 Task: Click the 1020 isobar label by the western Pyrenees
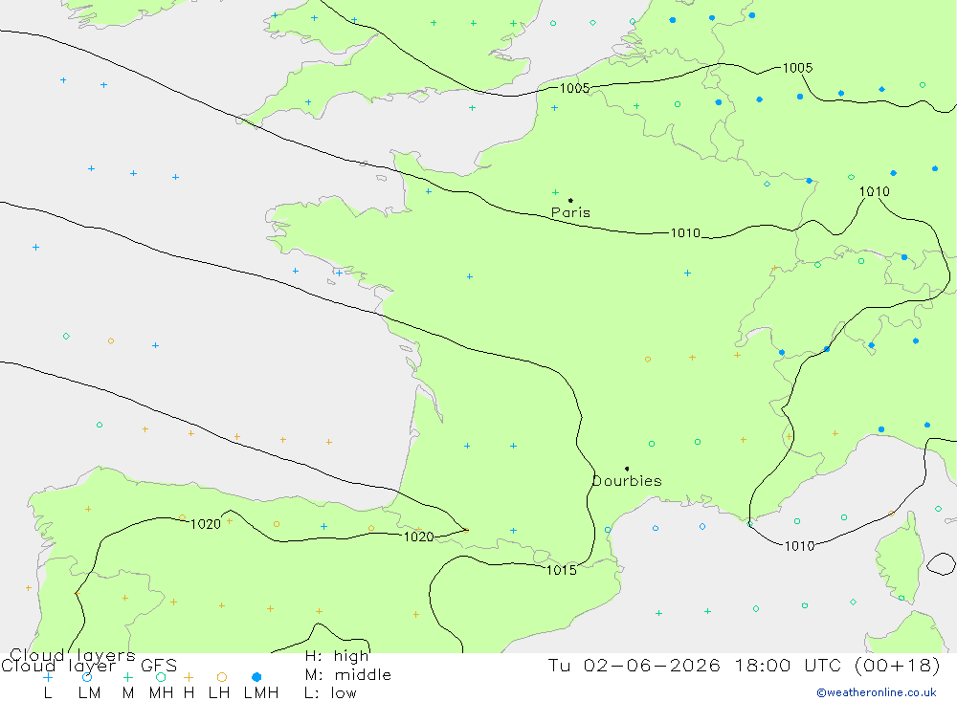coord(419,537)
